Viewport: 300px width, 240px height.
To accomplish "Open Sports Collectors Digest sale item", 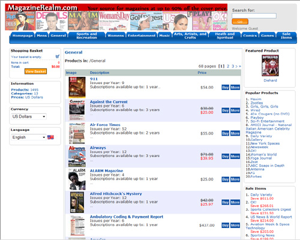I will pos(271,209).
